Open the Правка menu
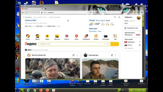 pyautogui.click(x=28, y=6)
